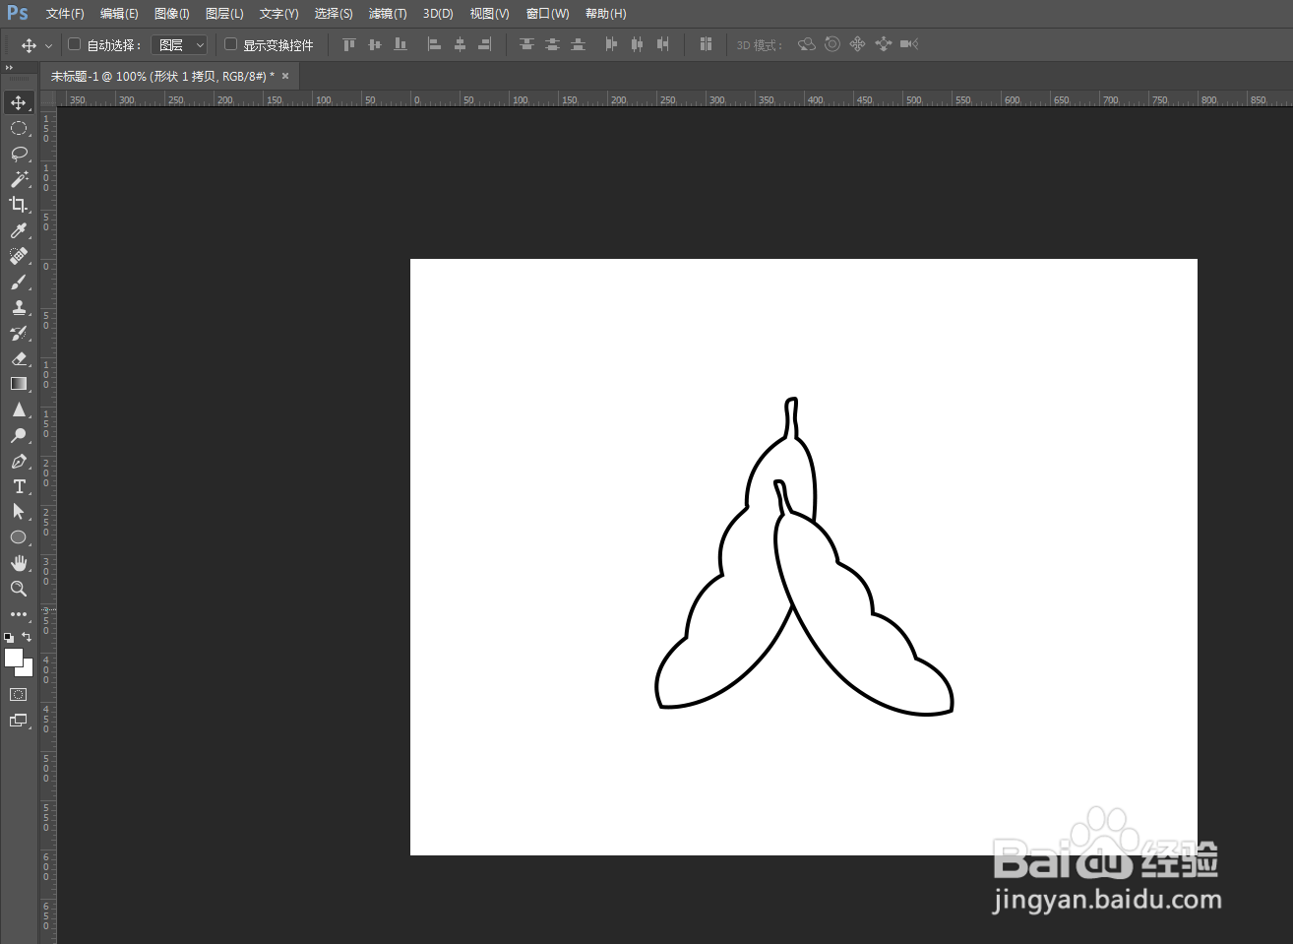The height and width of the screenshot is (944, 1293).
Task: Click the Align Right Edges icon
Action: (485, 44)
